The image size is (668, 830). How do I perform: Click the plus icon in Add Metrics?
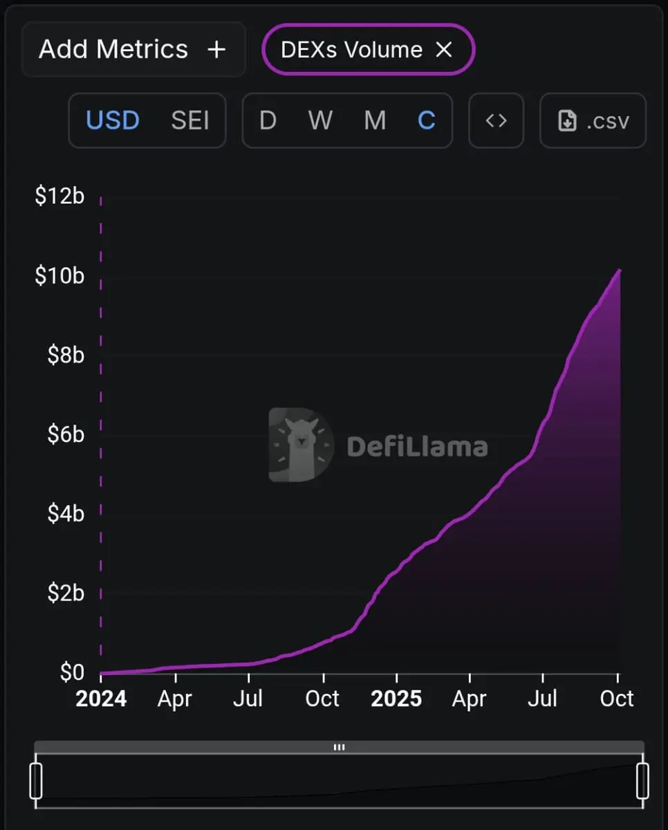coord(216,49)
